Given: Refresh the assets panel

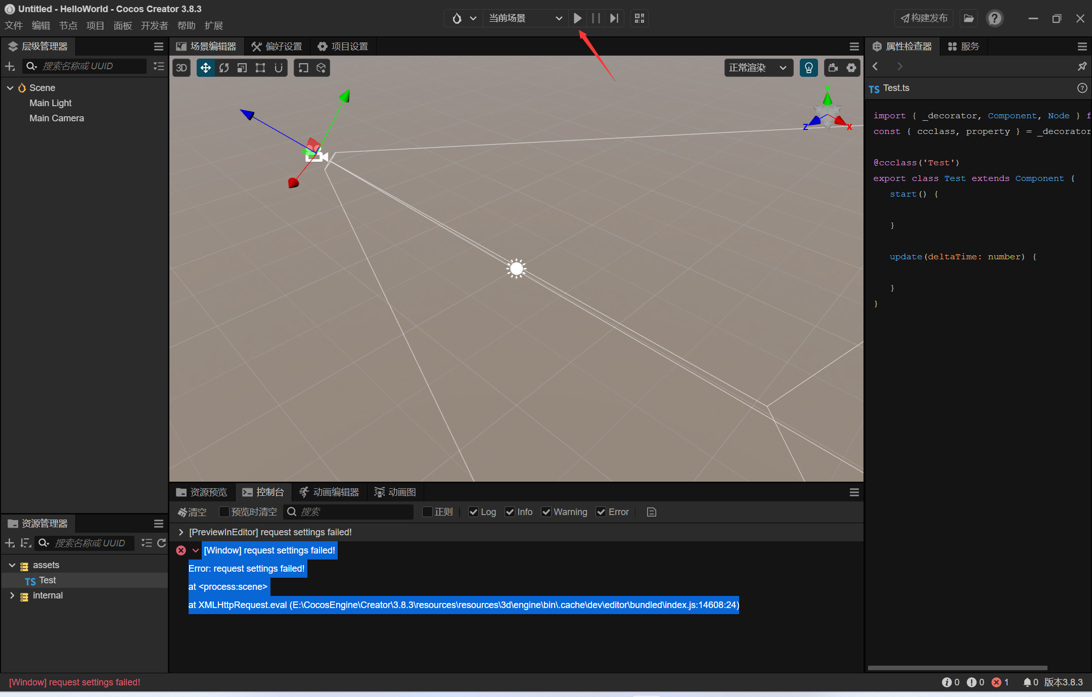Looking at the screenshot, I should [161, 543].
